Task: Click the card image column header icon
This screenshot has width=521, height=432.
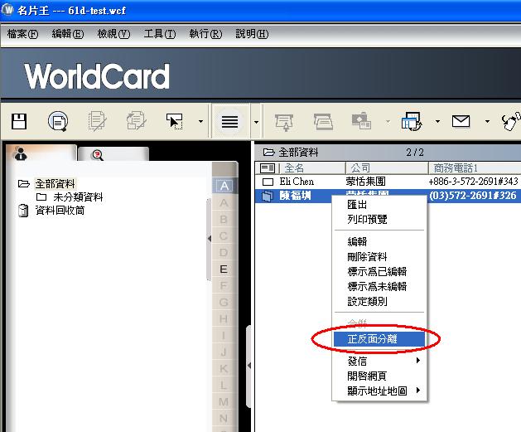Action: click(268, 168)
